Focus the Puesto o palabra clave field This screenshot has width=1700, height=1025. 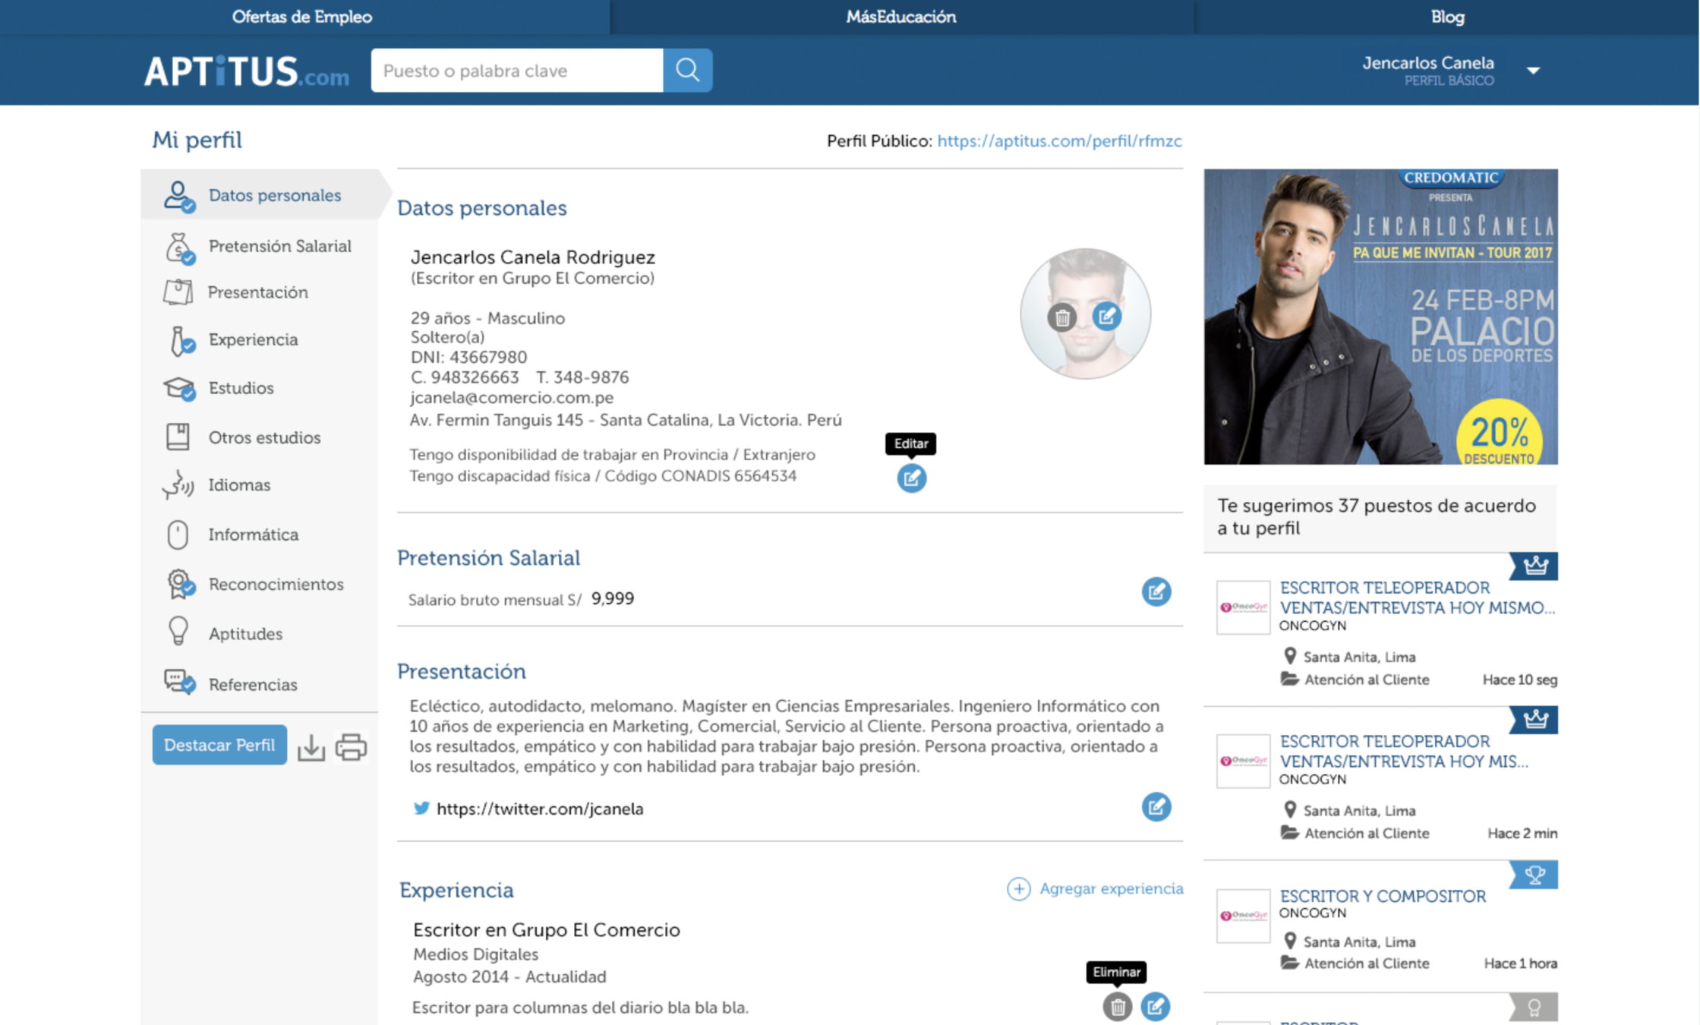[516, 71]
